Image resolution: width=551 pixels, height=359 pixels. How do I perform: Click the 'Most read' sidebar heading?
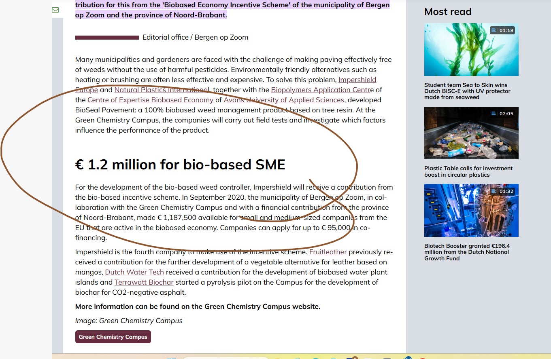point(448,11)
